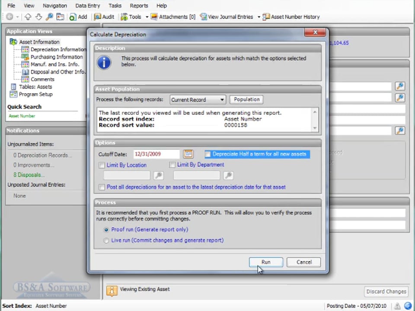This screenshot has height=311, width=415.
Task: Enable Limit By Department checkbox
Action: (172, 165)
